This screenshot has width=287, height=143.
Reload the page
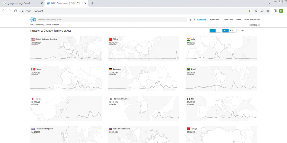pyautogui.click(x=15, y=11)
